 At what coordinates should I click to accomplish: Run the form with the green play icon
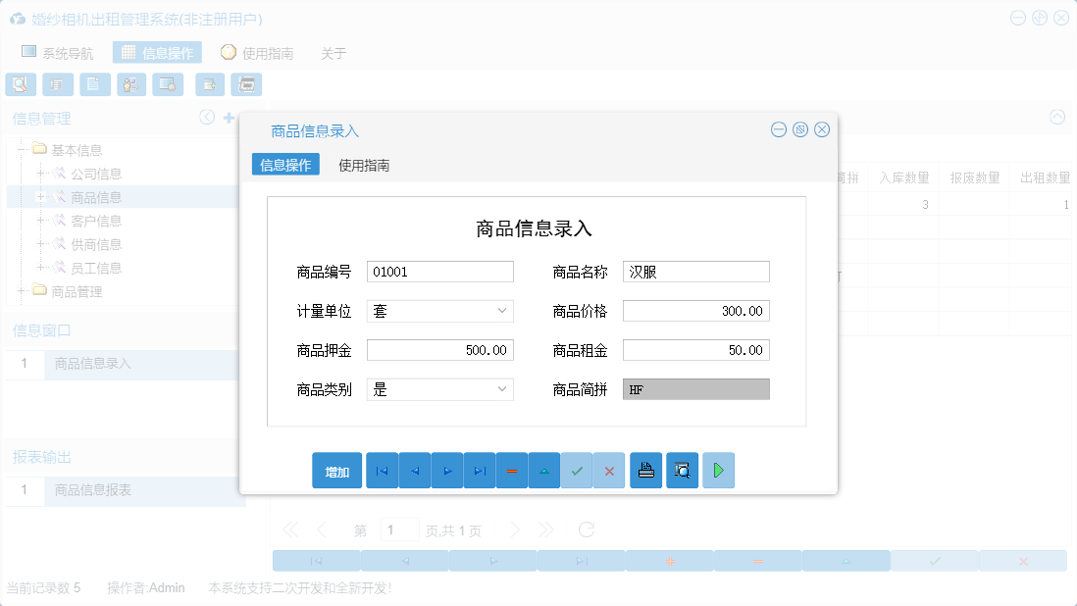point(718,470)
